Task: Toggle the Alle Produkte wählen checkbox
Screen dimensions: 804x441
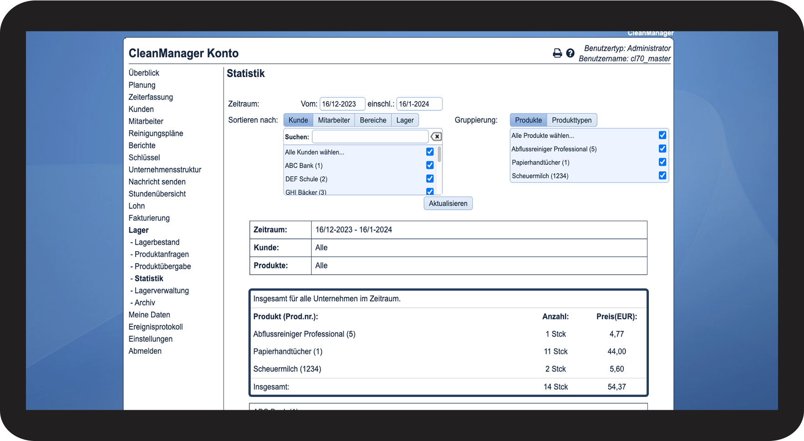Action: [662, 135]
